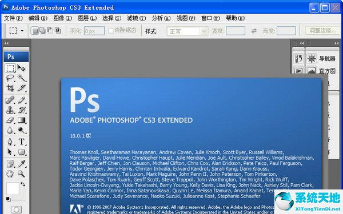Open the tool preset picker arrow
Screen dimensions: 343x214
click(x=22, y=31)
